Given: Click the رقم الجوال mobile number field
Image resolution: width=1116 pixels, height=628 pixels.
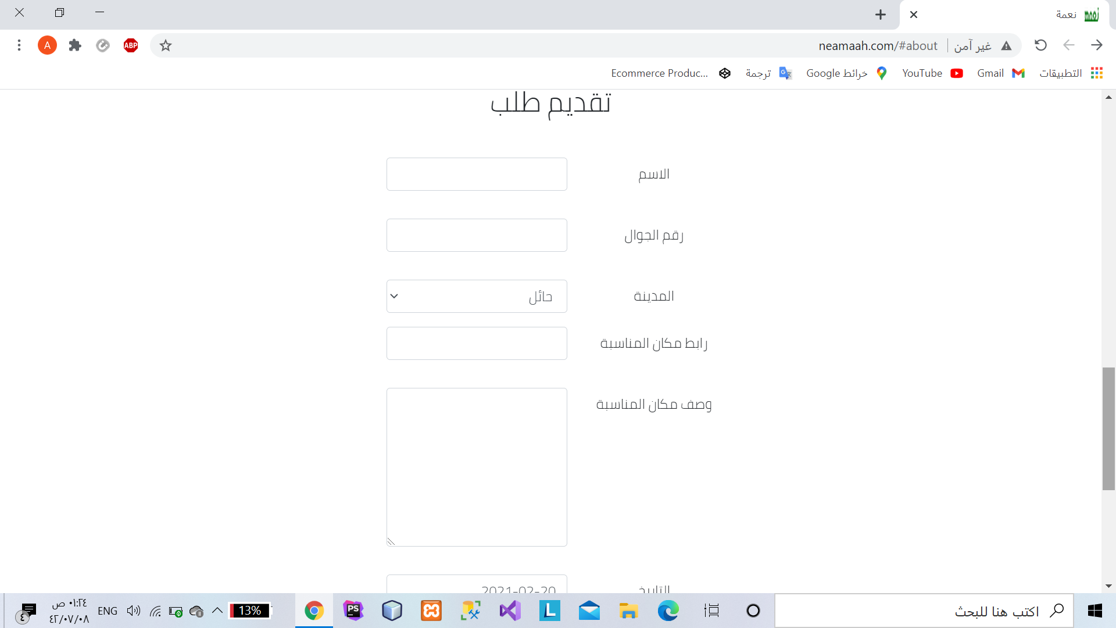Looking at the screenshot, I should click(477, 235).
